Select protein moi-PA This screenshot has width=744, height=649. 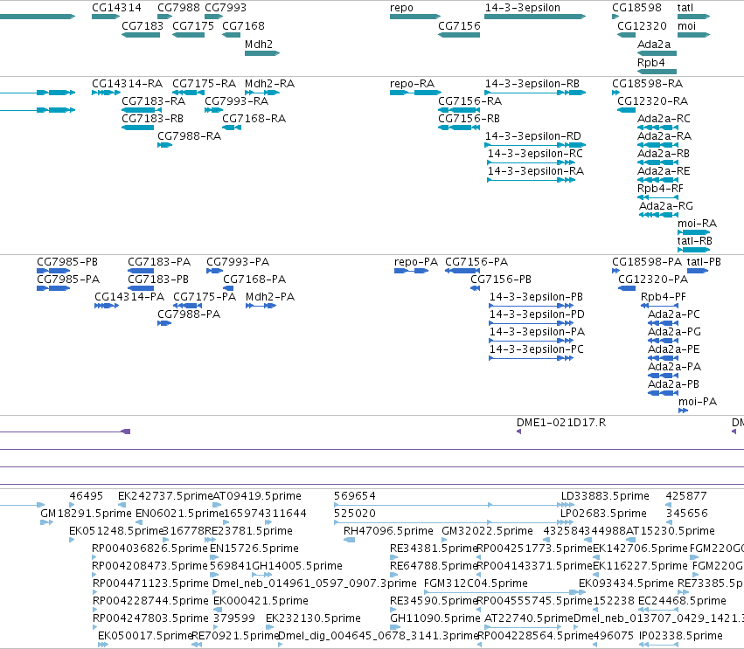[698, 402]
